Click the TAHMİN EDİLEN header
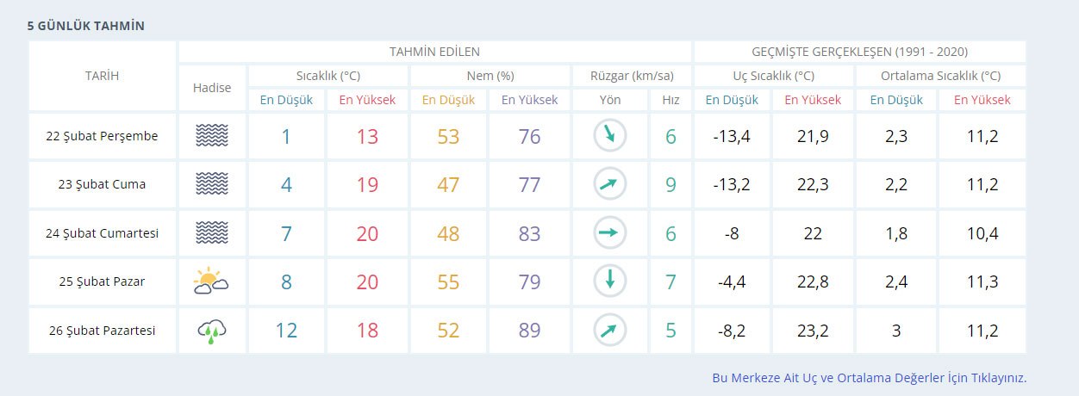The image size is (1079, 396). pos(434,52)
